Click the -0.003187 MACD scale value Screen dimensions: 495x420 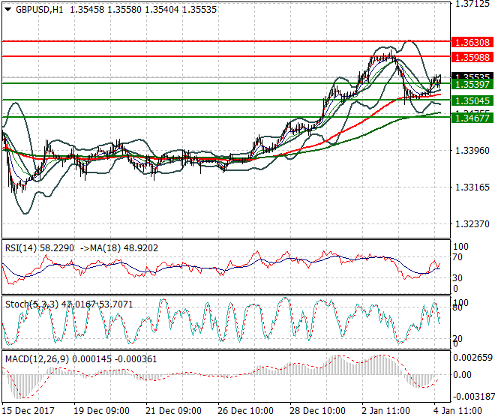tap(473, 397)
